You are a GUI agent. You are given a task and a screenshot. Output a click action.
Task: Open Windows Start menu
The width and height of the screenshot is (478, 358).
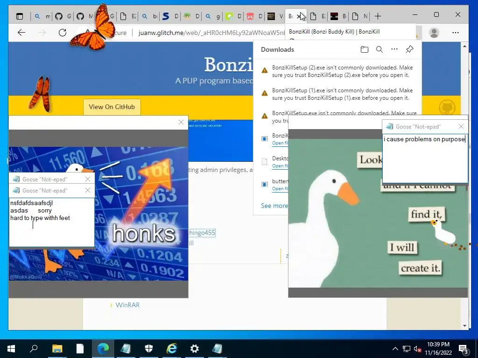11,349
